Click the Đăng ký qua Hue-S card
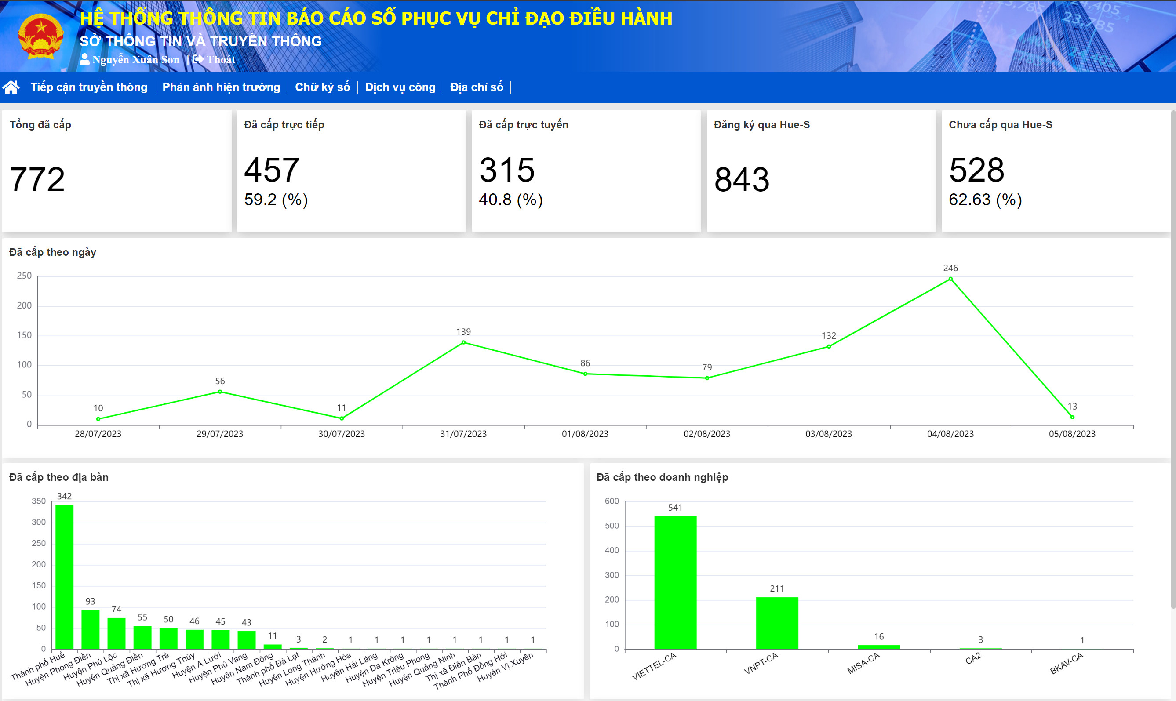Viewport: 1176px width, 701px height. [x=821, y=171]
